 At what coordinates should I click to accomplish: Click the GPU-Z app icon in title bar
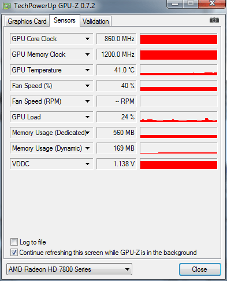coord(7,6)
